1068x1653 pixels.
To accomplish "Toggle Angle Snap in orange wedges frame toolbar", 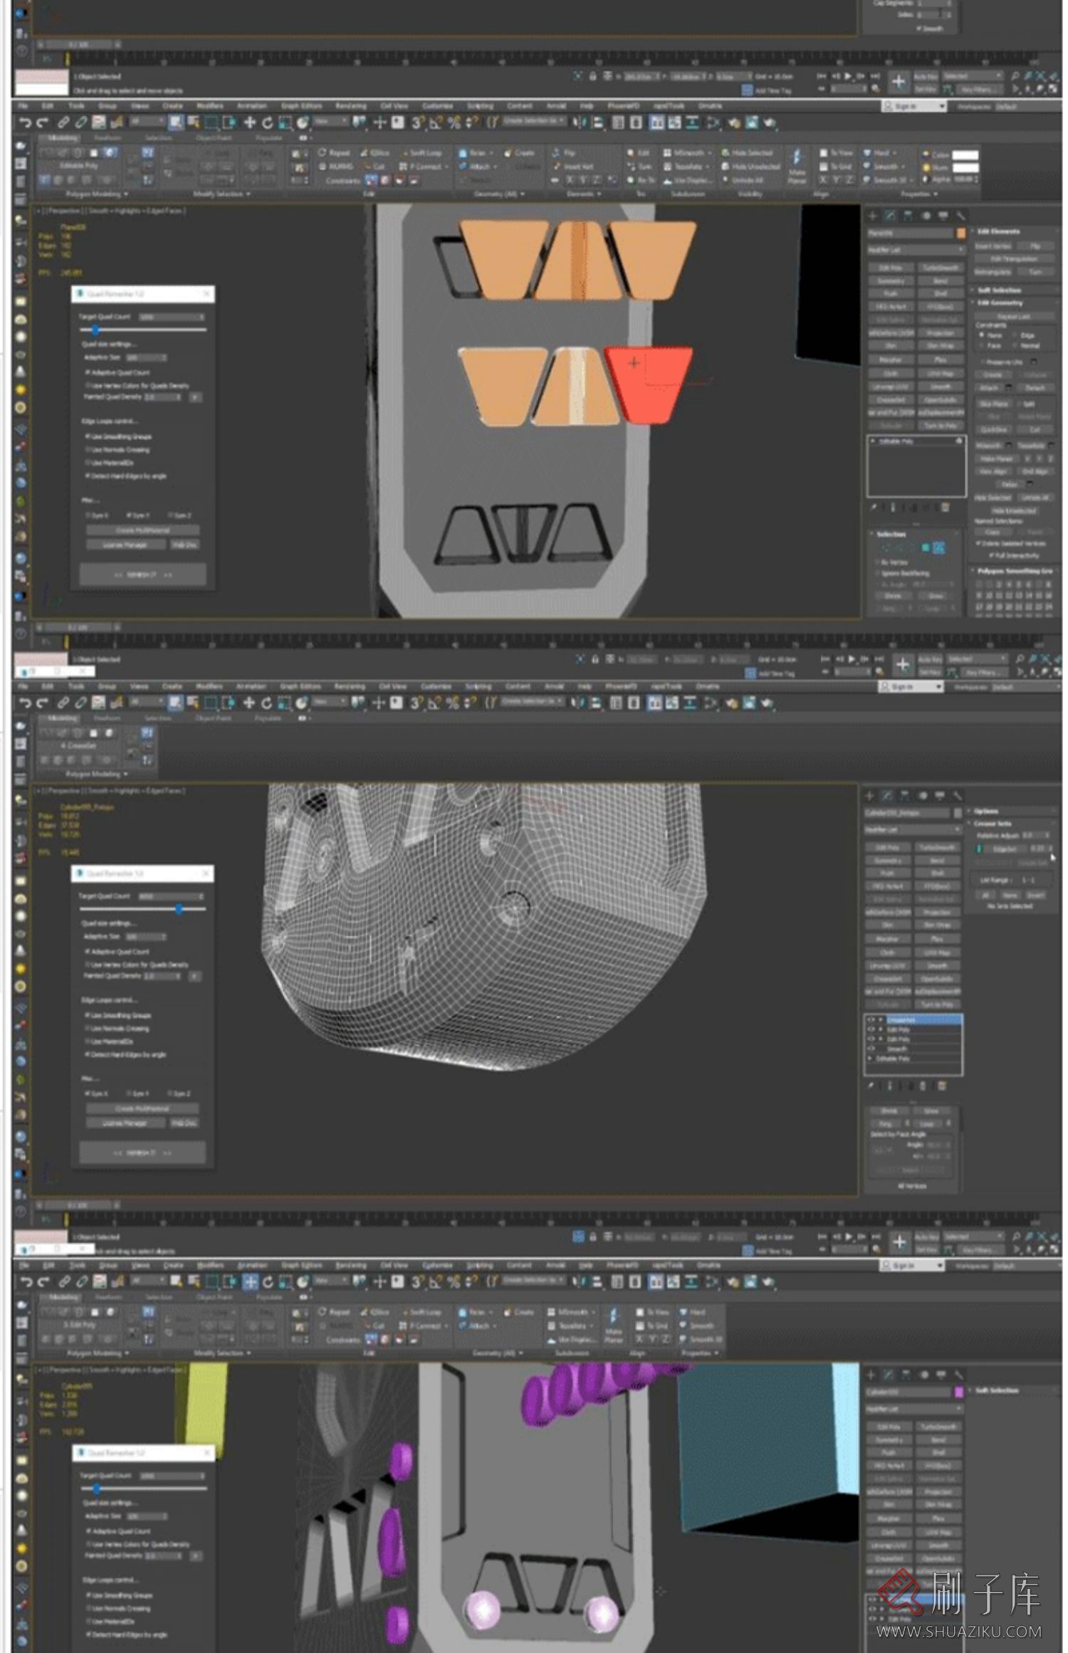I will (x=436, y=123).
